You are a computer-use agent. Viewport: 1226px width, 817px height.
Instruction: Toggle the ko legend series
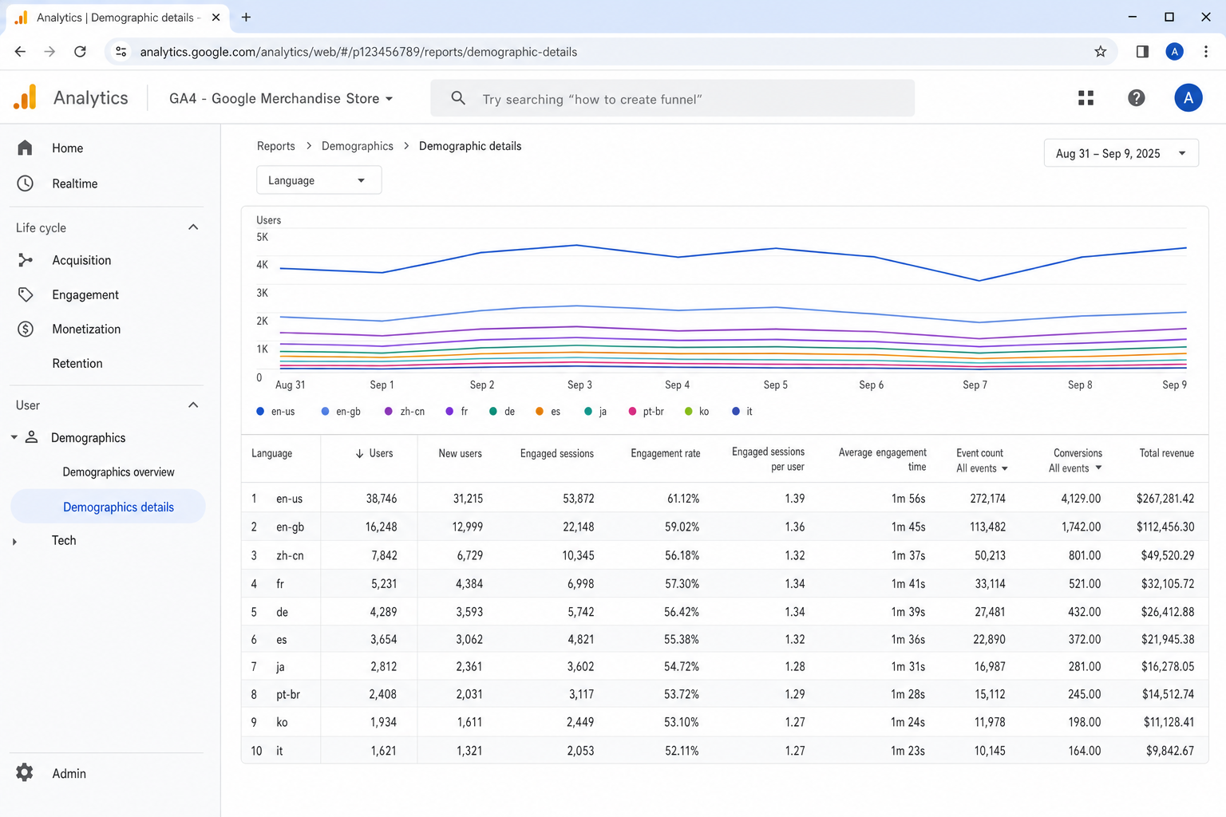tap(697, 412)
